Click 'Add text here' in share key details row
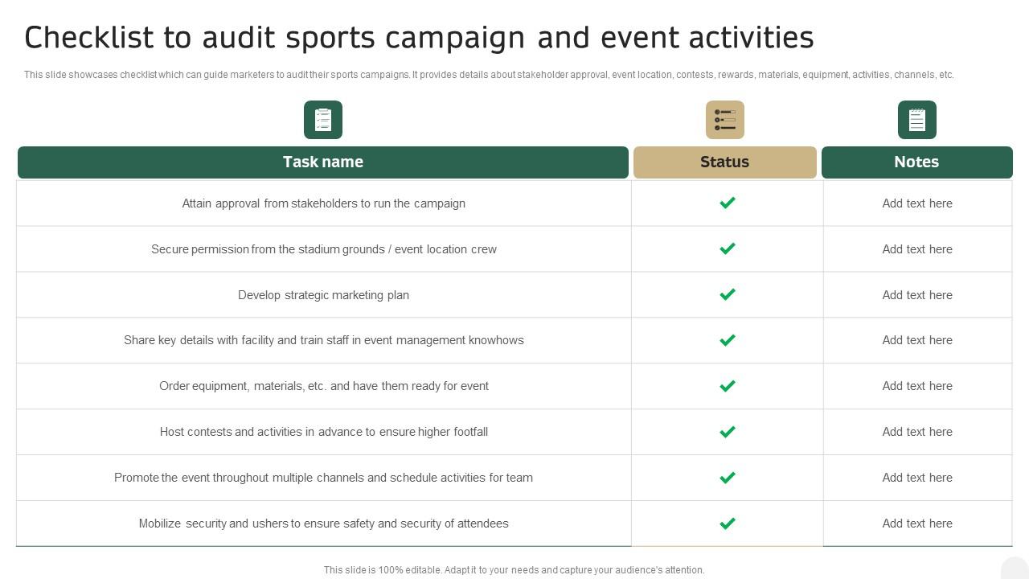The width and height of the screenshot is (1029, 579). (917, 340)
